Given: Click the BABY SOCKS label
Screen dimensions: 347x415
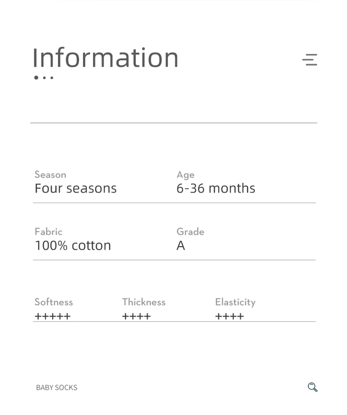Looking at the screenshot, I should (57, 388).
